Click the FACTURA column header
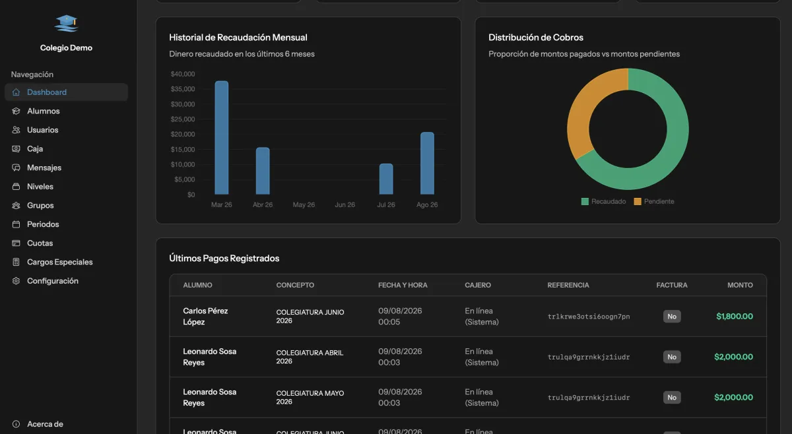This screenshot has width=792, height=434. 672,285
